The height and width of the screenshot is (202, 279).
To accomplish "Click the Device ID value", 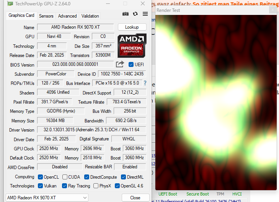I will (122, 74).
